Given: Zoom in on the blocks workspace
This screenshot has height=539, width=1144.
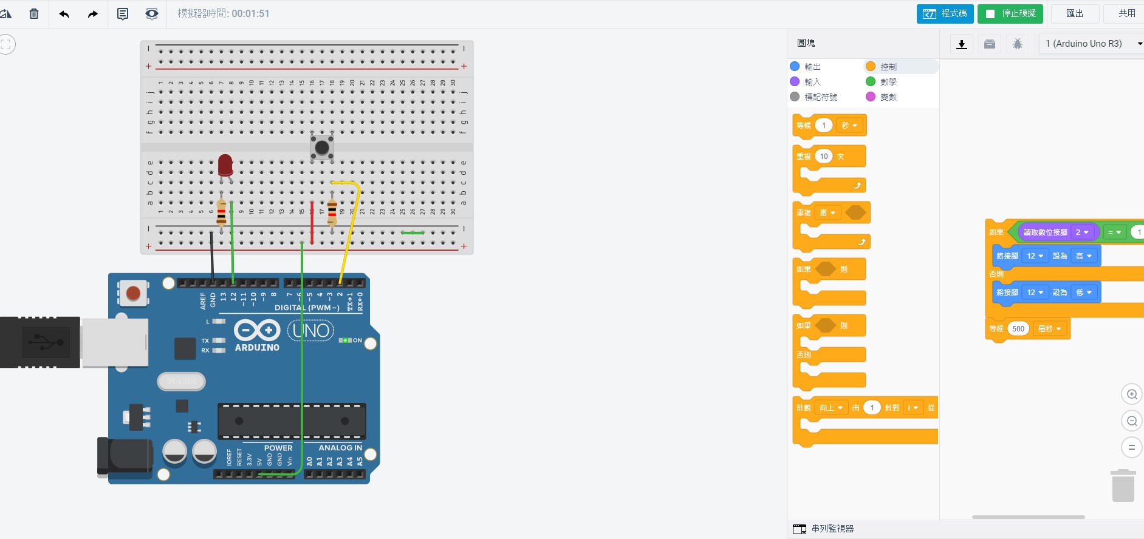Looking at the screenshot, I should (x=1131, y=394).
